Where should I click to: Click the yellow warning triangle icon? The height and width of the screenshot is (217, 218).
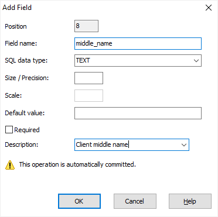pos(10,165)
